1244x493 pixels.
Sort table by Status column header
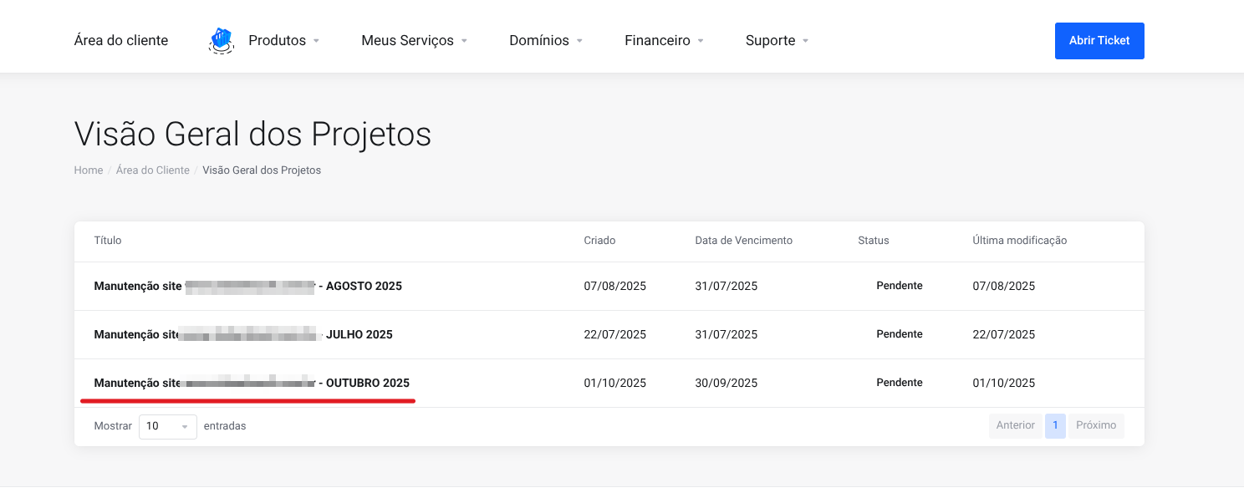click(x=873, y=241)
